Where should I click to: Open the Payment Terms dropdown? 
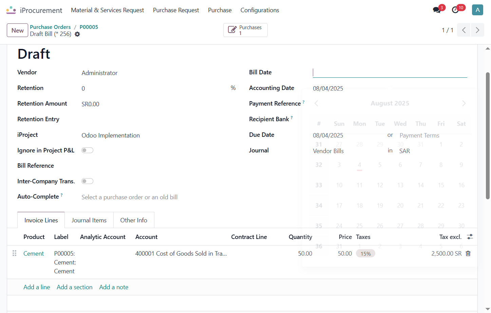coord(433,135)
